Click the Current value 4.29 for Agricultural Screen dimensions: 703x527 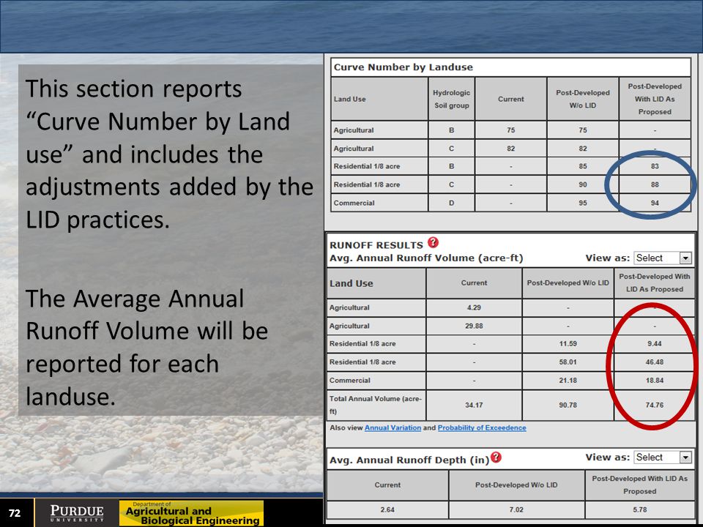pyautogui.click(x=474, y=308)
